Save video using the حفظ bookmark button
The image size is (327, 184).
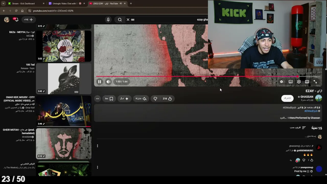point(109,99)
